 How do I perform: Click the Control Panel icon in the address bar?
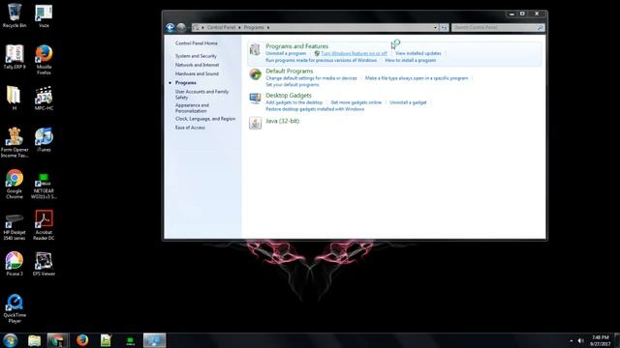[x=196, y=28]
